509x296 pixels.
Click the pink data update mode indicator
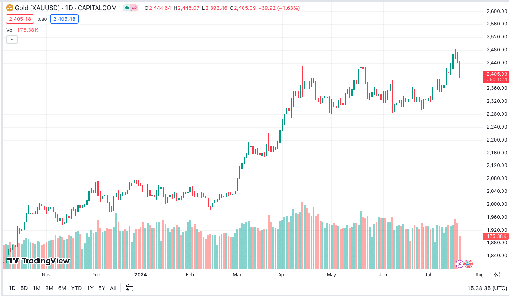[134, 8]
